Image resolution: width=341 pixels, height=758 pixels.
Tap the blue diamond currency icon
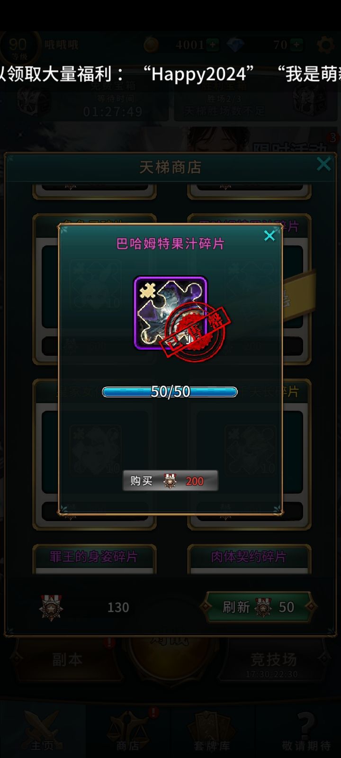[235, 45]
